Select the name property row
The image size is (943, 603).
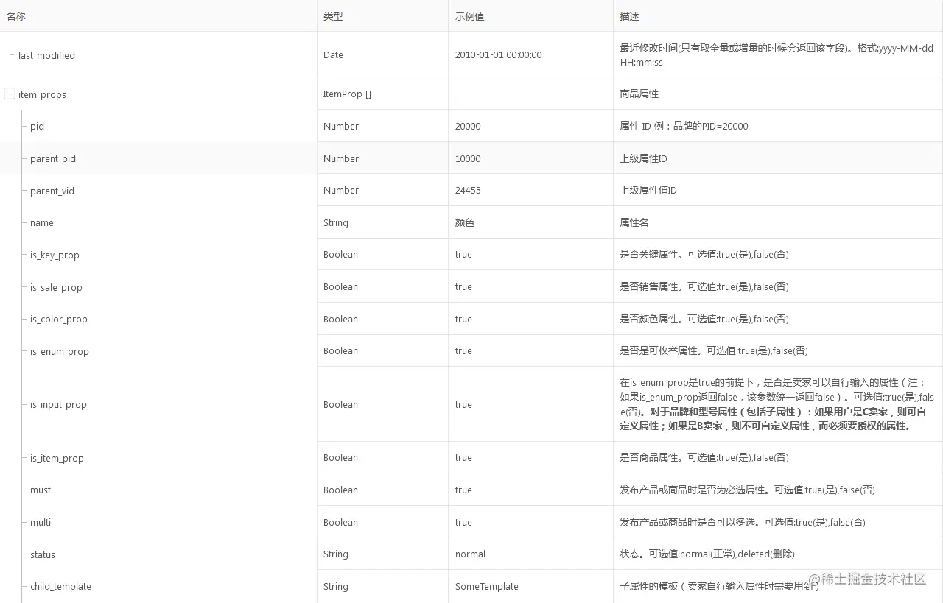pos(41,222)
